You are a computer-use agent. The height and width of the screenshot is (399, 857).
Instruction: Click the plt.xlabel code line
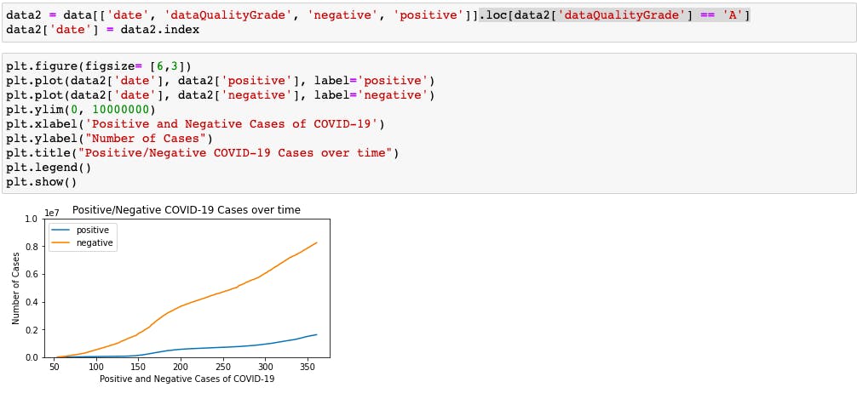tap(196, 124)
